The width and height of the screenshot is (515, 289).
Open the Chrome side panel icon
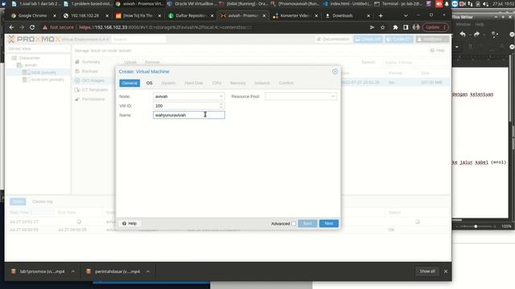tap(406, 27)
